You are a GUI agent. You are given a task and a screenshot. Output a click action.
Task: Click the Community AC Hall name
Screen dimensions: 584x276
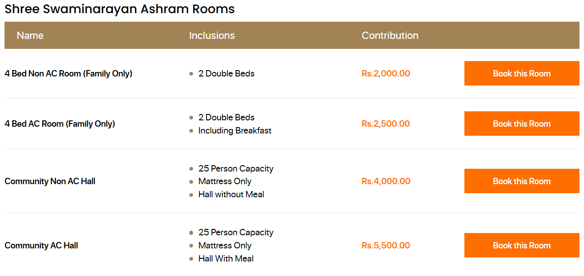pyautogui.click(x=41, y=245)
